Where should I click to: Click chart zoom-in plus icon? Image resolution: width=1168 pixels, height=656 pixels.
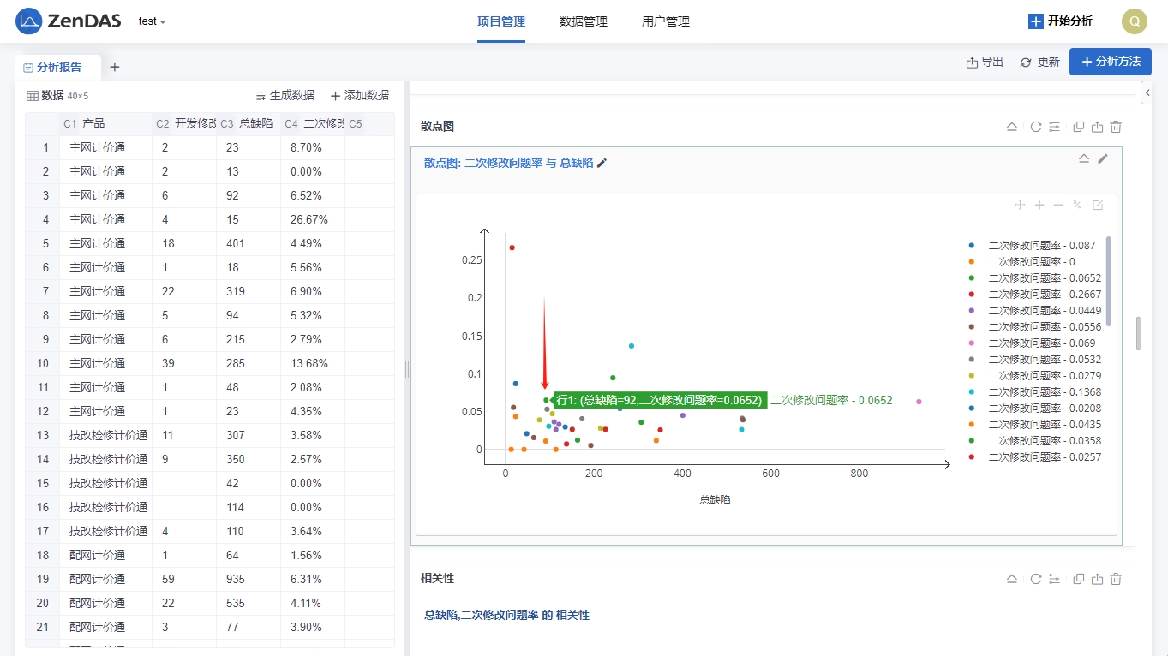1039,205
